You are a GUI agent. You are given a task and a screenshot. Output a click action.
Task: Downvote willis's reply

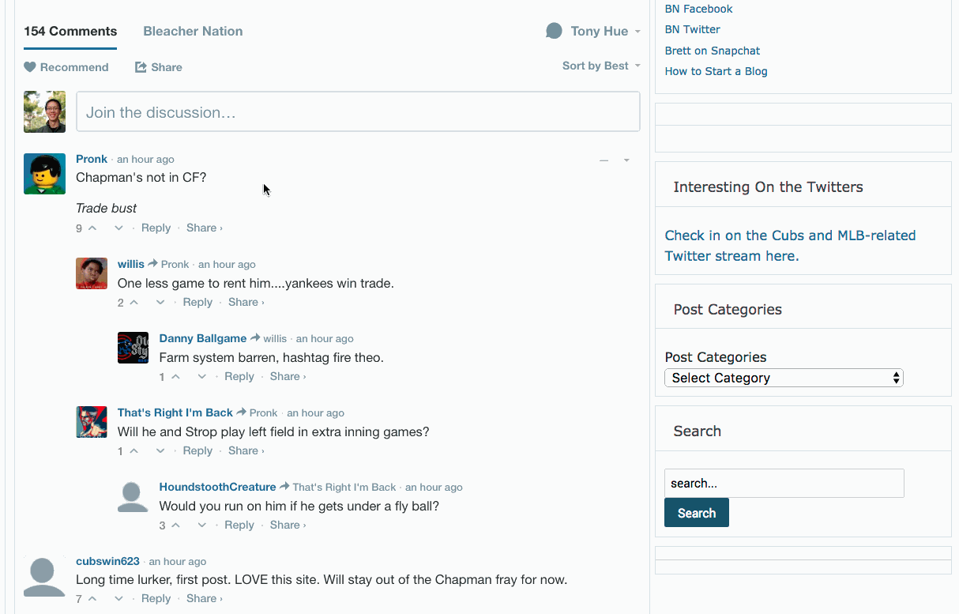pos(160,302)
